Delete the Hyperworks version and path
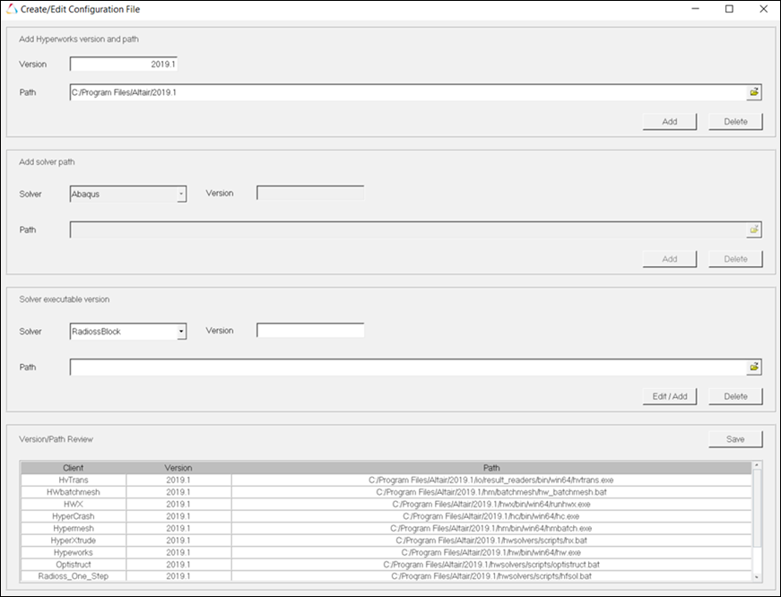The height and width of the screenshot is (597, 781). coord(735,122)
